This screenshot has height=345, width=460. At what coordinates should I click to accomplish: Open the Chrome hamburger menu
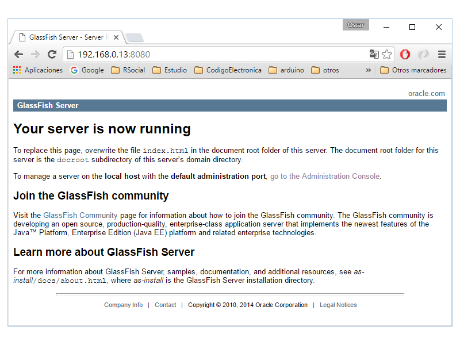(442, 54)
